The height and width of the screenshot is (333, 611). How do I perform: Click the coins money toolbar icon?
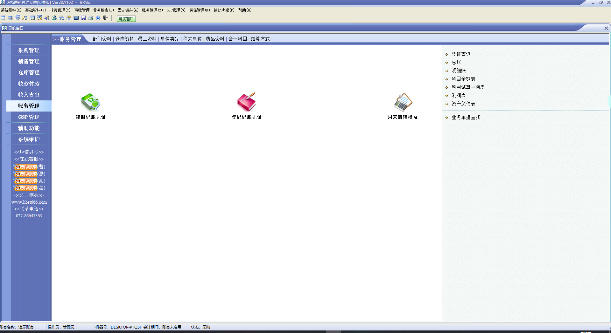point(39,18)
